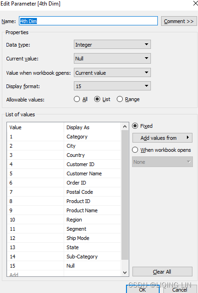198x293 pixels.
Task: Select the Postal Code display cell
Action: (93, 192)
